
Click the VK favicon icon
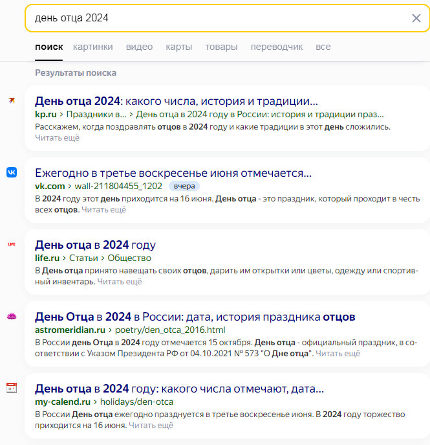click(12, 172)
